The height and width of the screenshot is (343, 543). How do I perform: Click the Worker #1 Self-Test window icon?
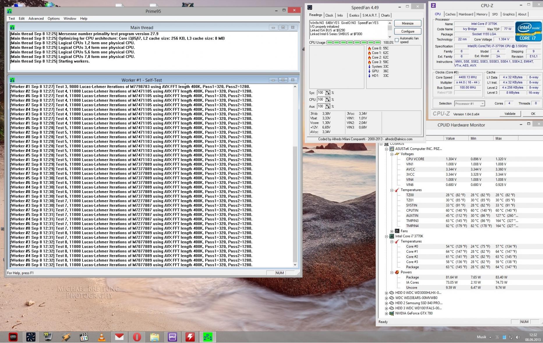coord(12,80)
